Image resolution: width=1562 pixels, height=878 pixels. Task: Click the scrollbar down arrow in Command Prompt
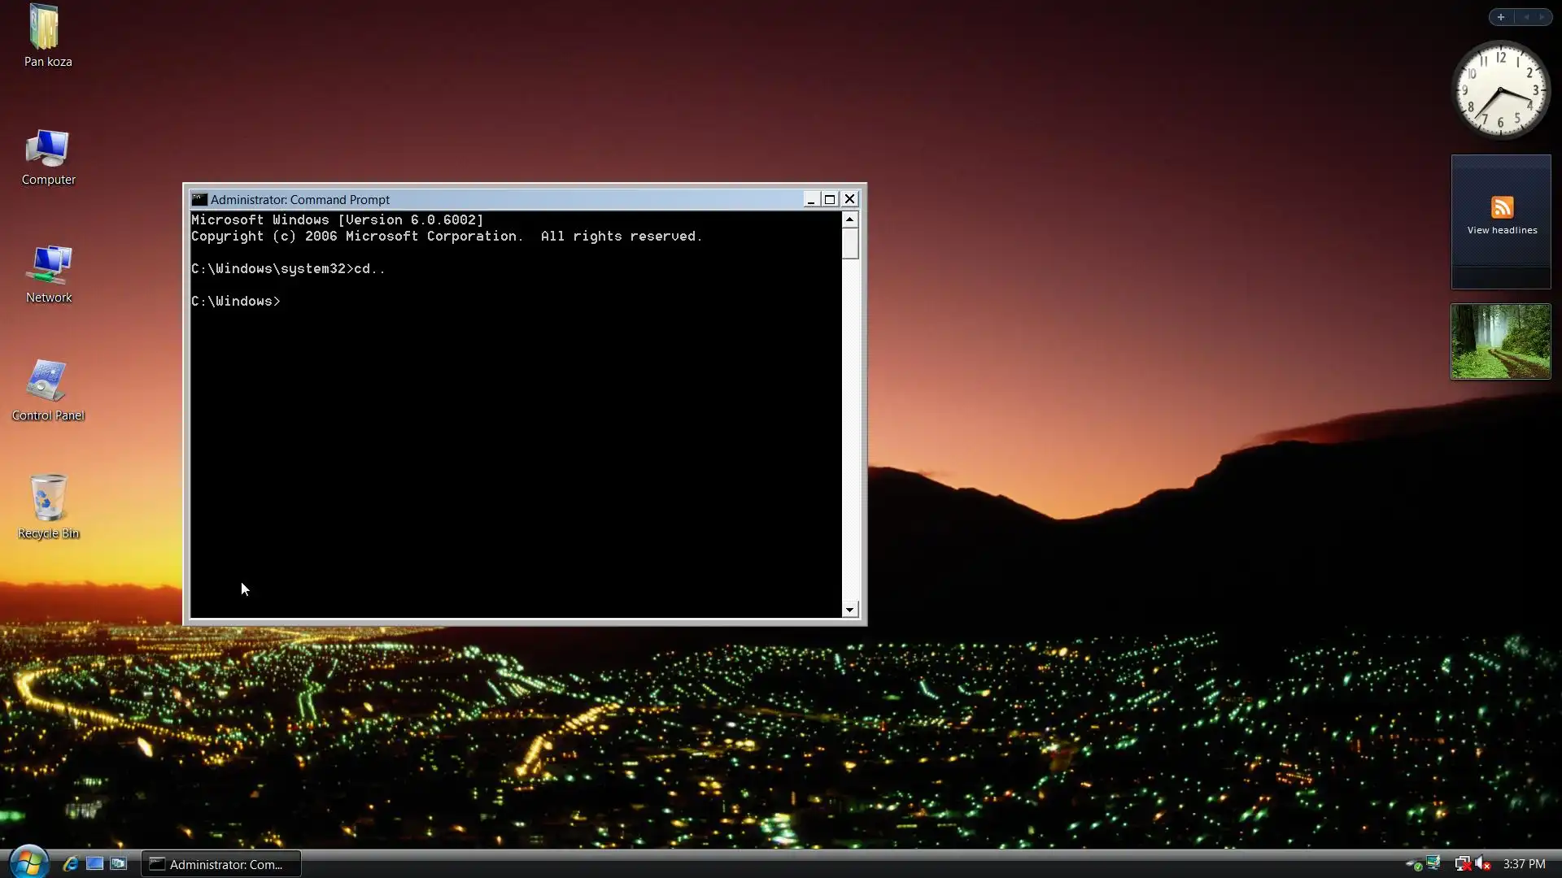point(850,610)
